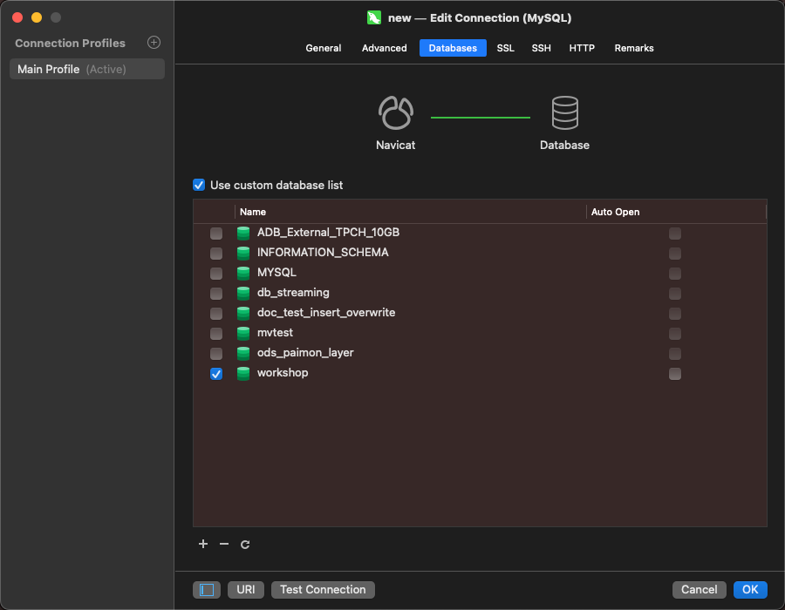This screenshot has width=785, height=610.
Task: Select Main Profile in sidebar
Action: point(87,69)
